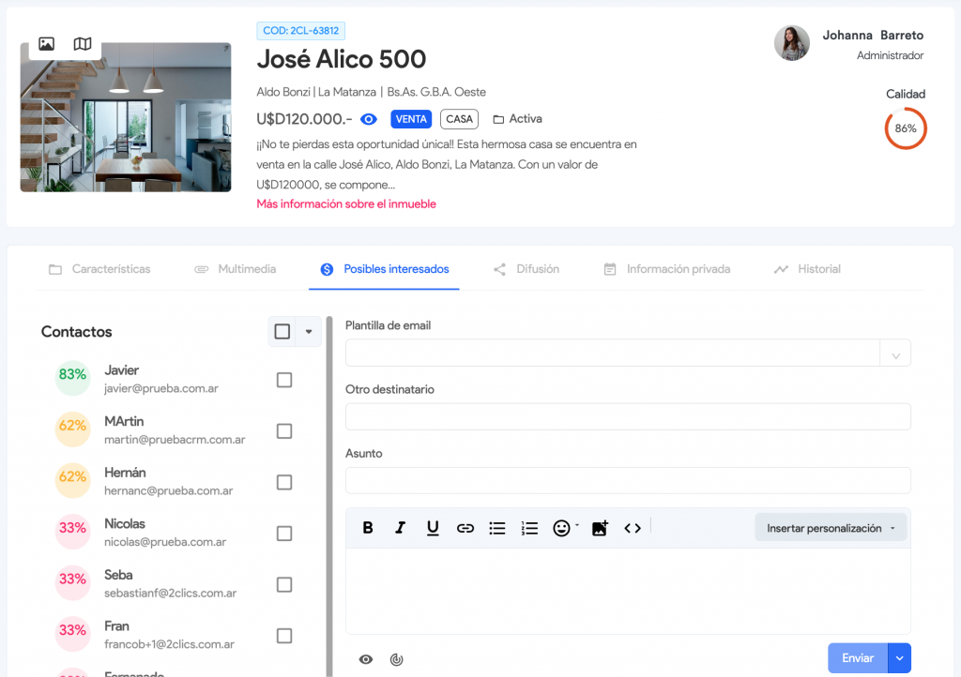This screenshot has height=677, width=961.
Task: Open the Información privada tab
Action: pyautogui.click(x=667, y=269)
